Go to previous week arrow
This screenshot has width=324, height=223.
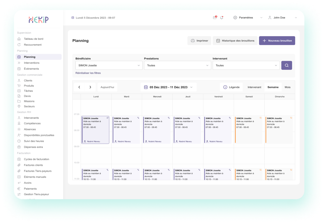pyautogui.click(x=79, y=87)
